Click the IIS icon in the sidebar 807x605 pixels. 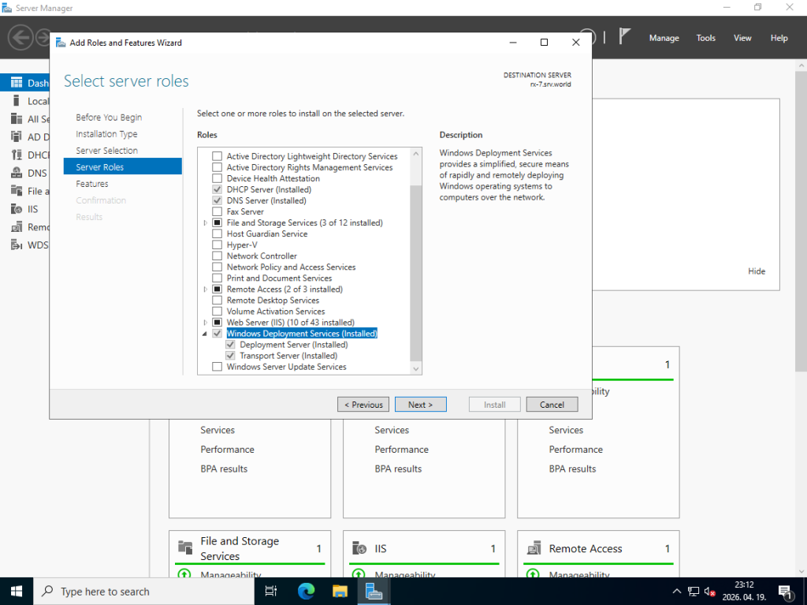[16, 209]
